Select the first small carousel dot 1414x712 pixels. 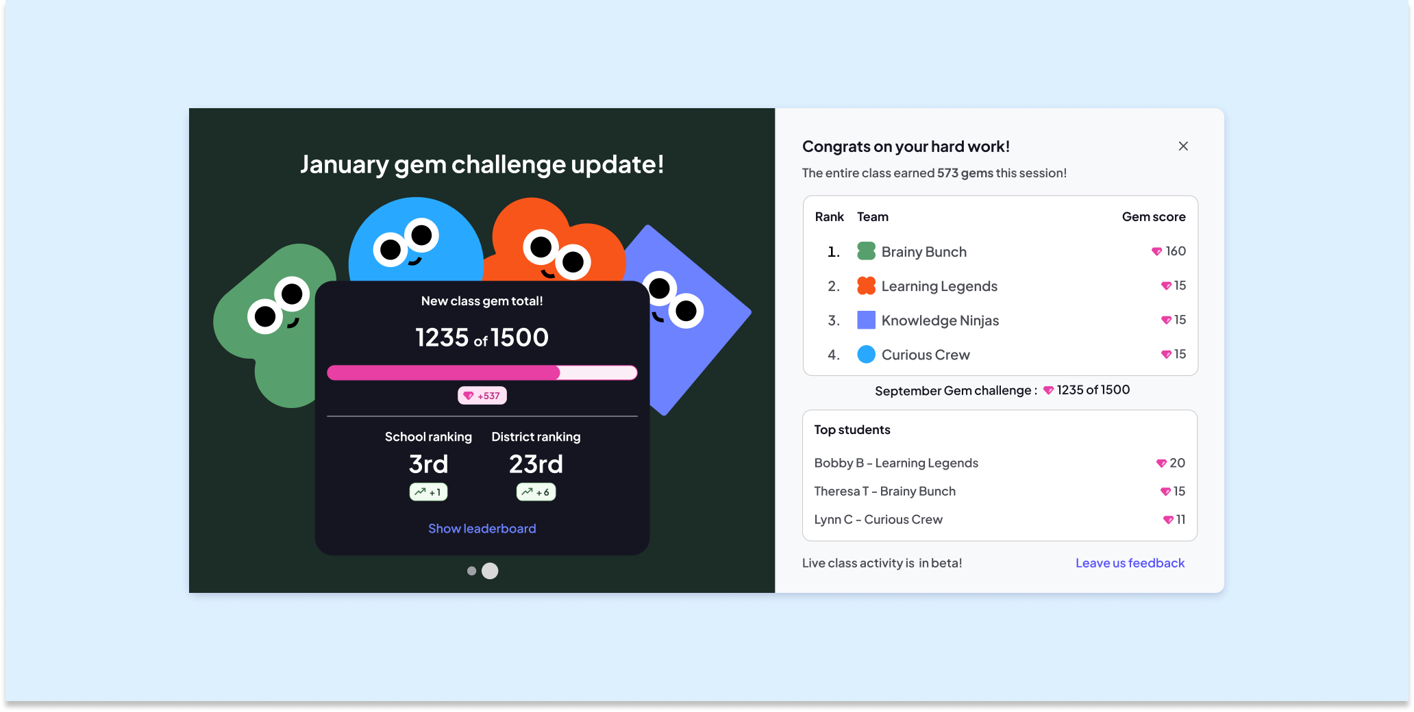click(471, 571)
